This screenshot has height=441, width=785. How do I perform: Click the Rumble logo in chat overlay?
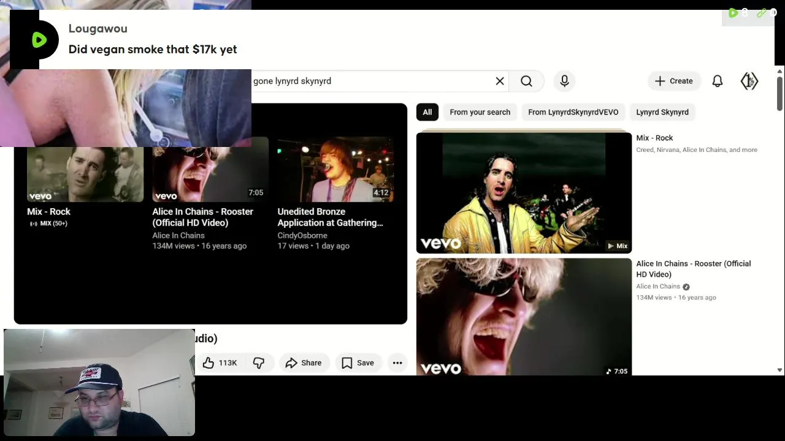[39, 40]
